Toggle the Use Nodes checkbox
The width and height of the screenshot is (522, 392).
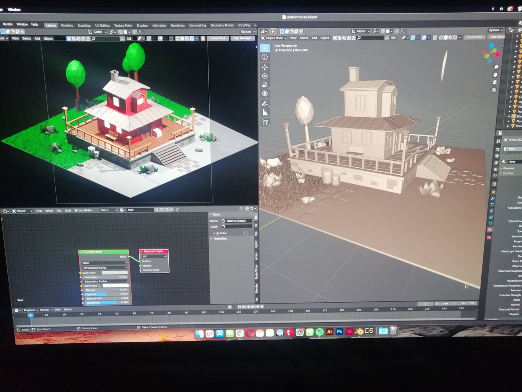(76, 211)
